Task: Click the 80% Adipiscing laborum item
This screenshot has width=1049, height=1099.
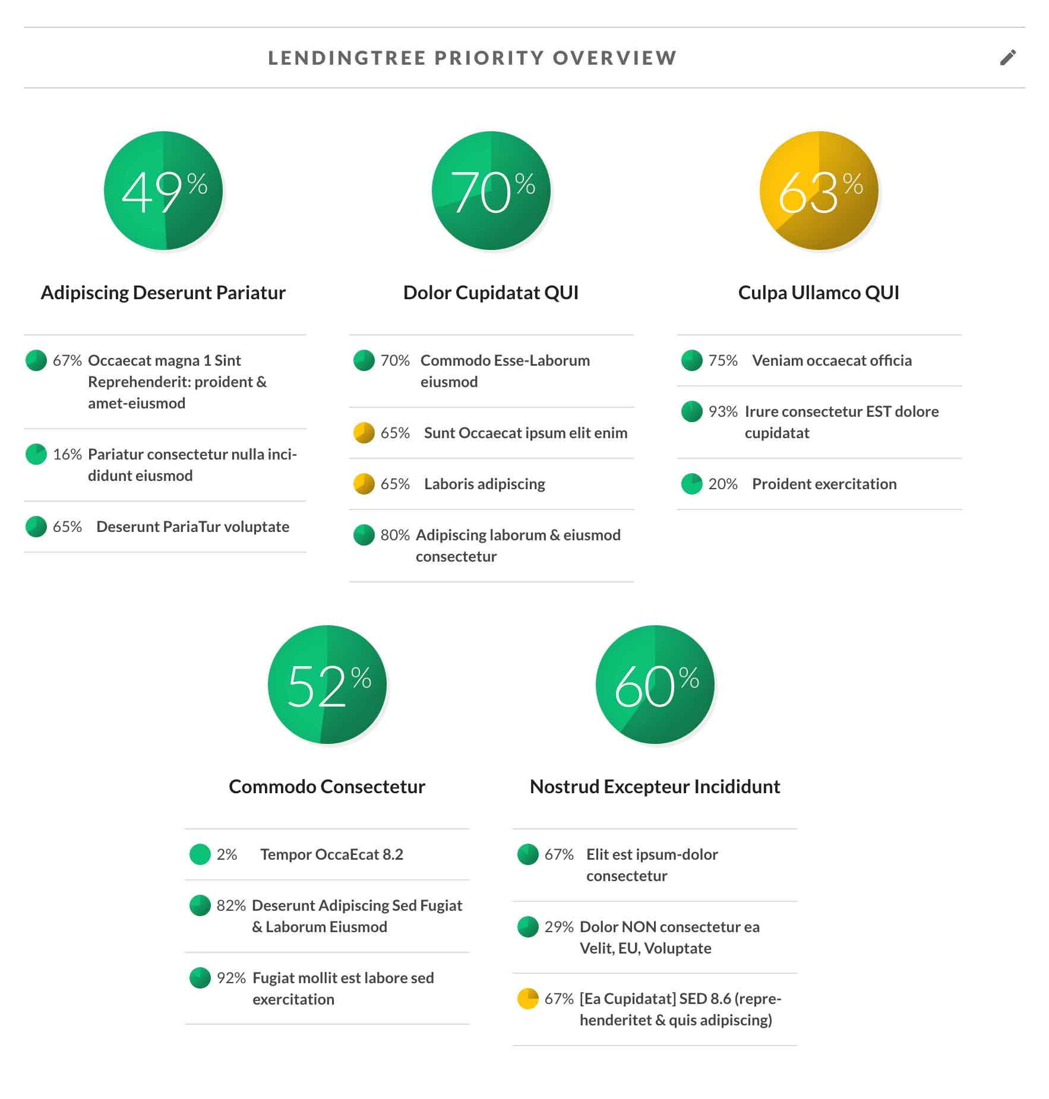Action: click(x=518, y=545)
